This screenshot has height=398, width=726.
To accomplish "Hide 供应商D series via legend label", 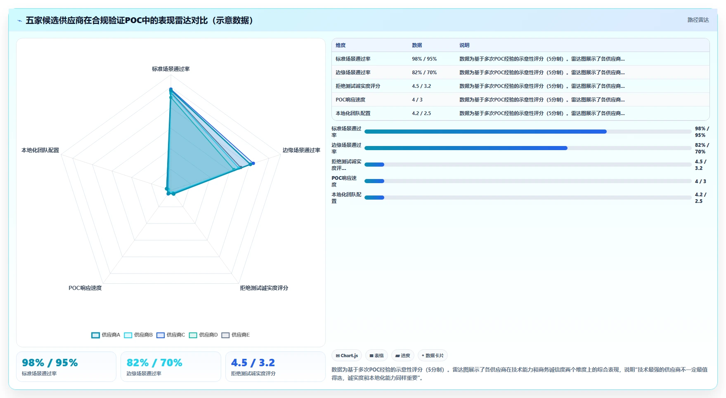I will [x=208, y=335].
